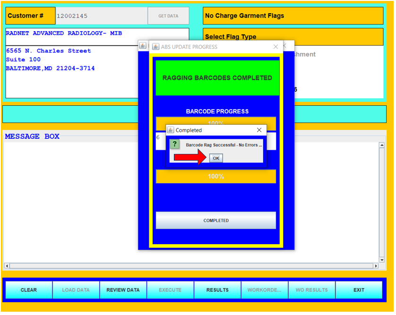Click the BARCODE PROGRESS label
This screenshot has width=396, height=315.
click(218, 112)
